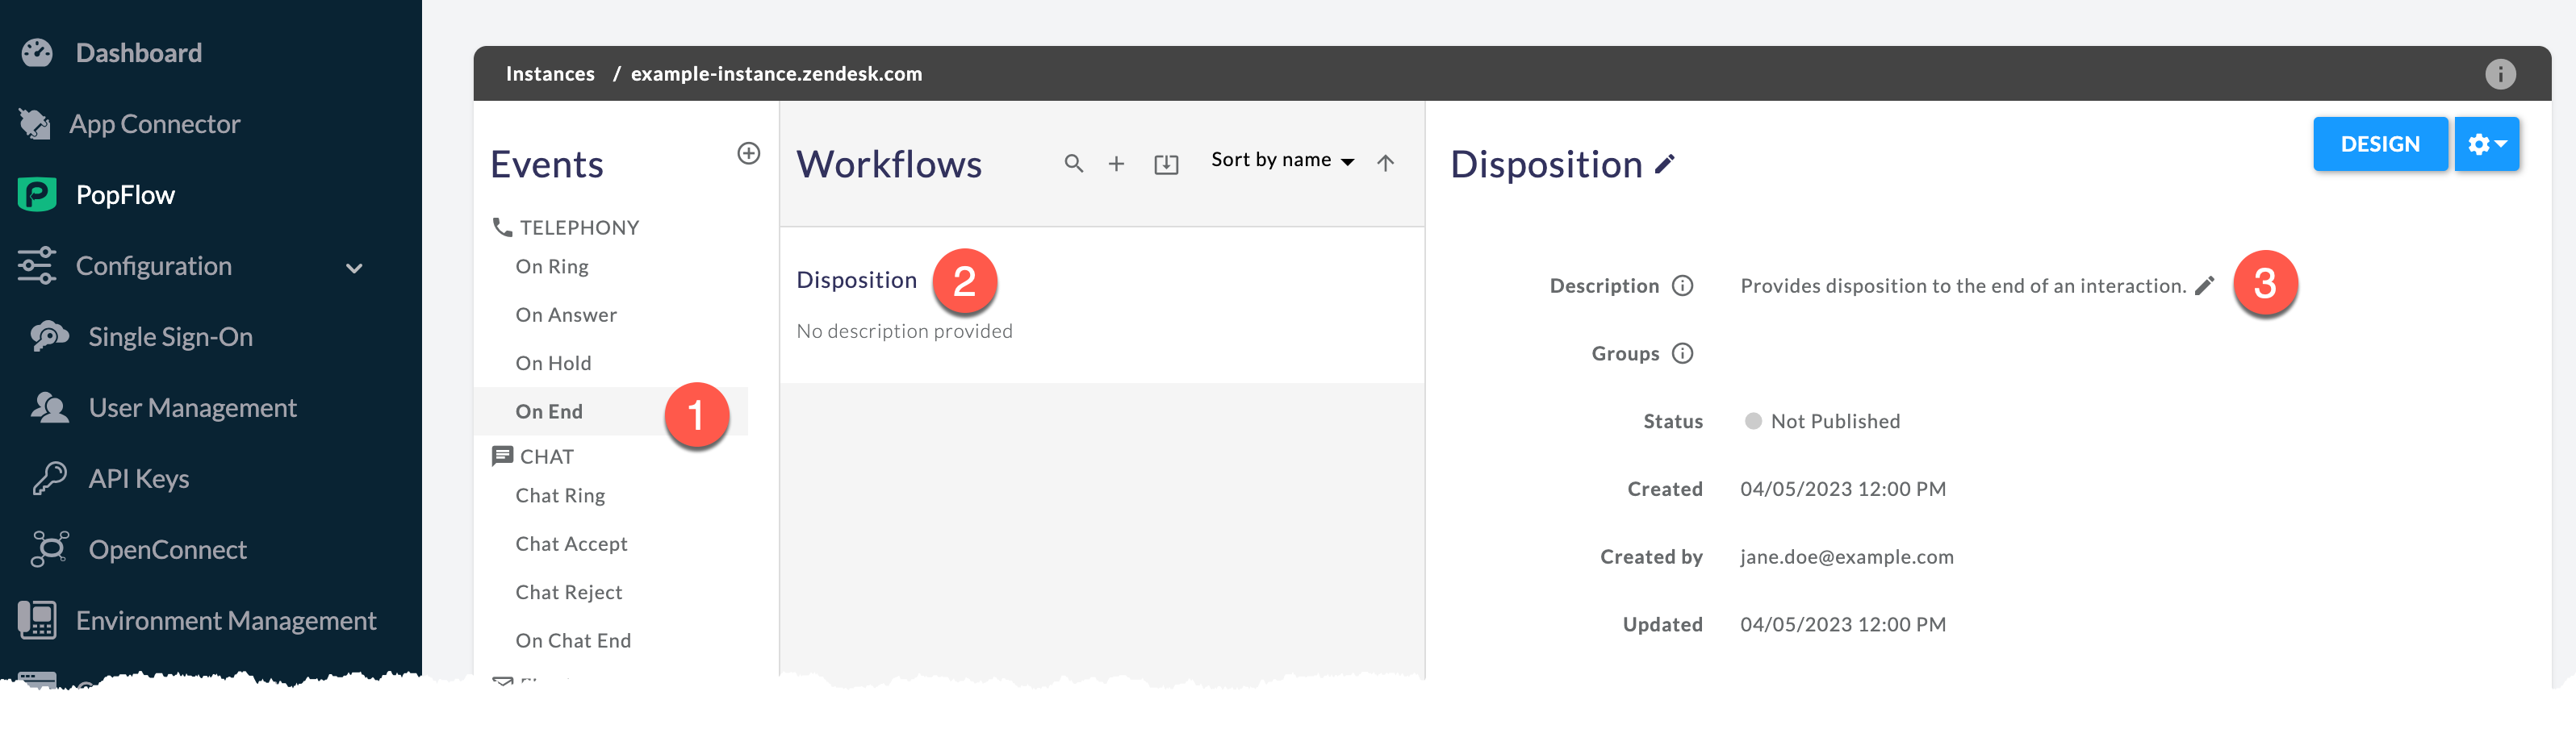The height and width of the screenshot is (729, 2576).
Task: Open the gear settings dropdown
Action: pos(2486,144)
